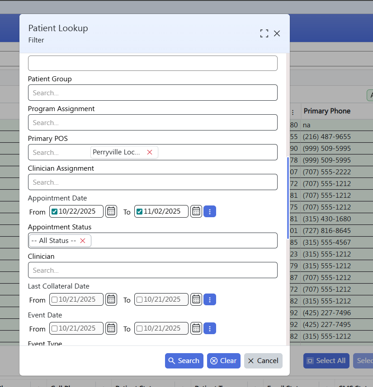Open the Primary Phone column menu
Screen dimensions: 373x387
[293, 111]
